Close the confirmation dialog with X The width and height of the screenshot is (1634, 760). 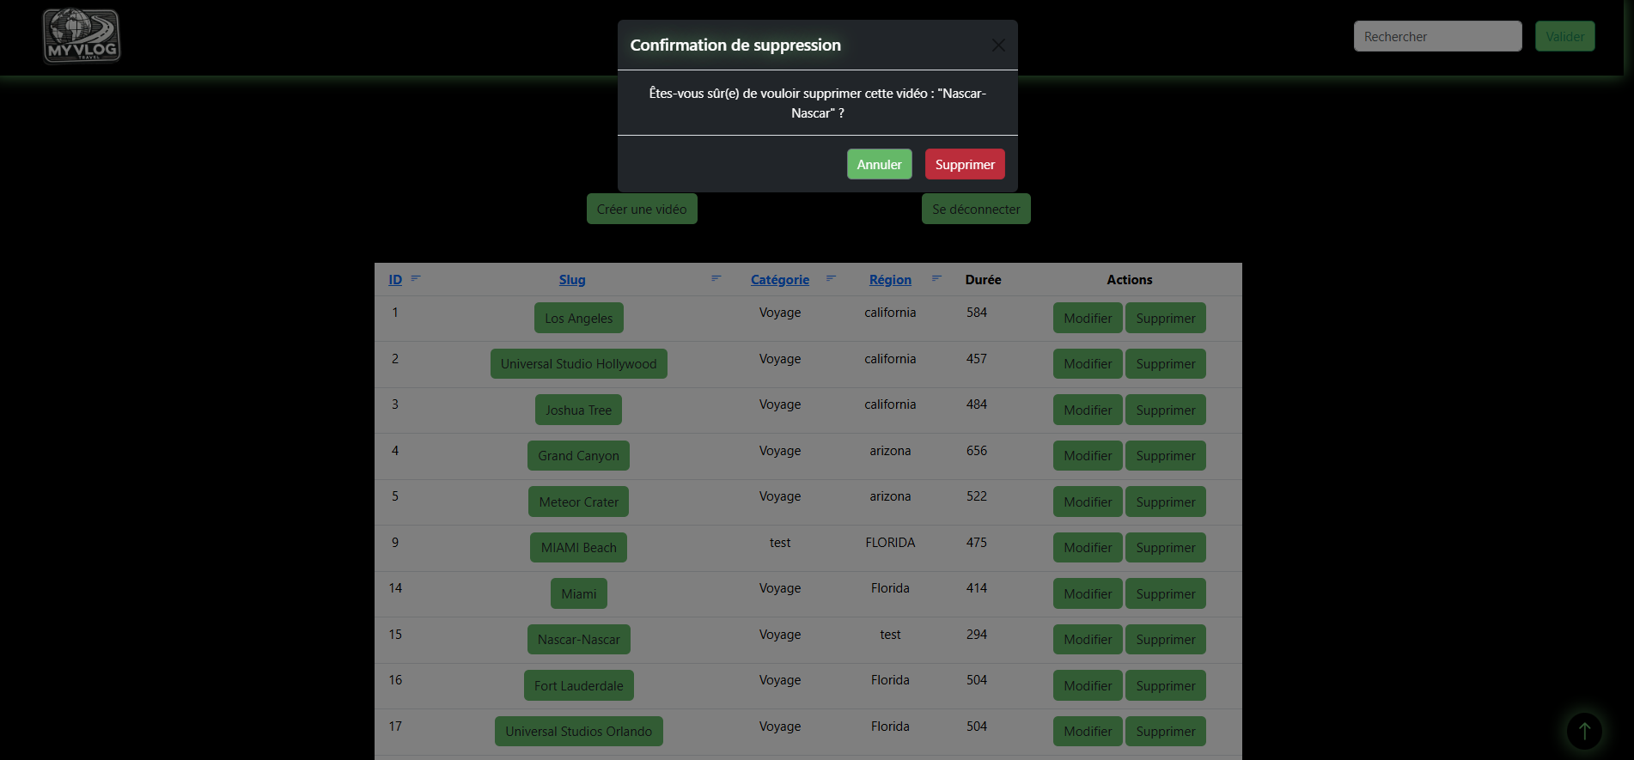click(997, 45)
